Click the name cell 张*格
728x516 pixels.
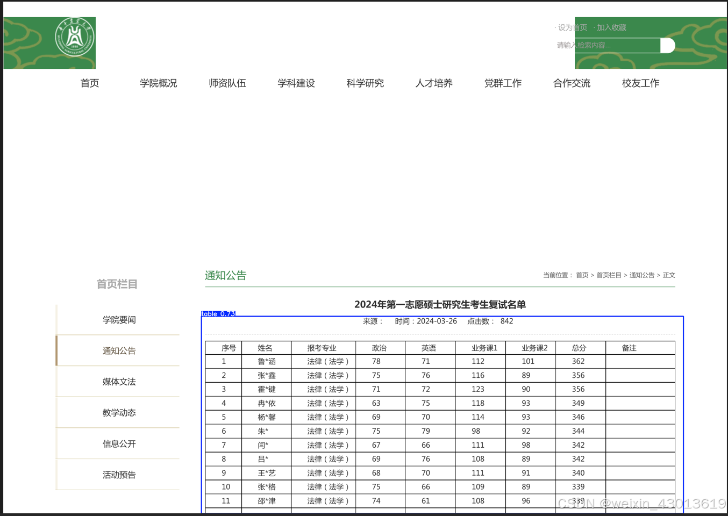[267, 488]
